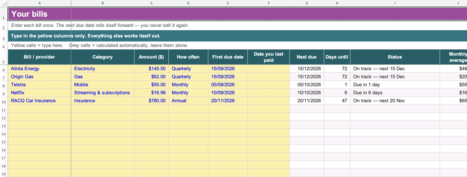Click the 'Next due' header cell
467x177 pixels.
point(306,57)
